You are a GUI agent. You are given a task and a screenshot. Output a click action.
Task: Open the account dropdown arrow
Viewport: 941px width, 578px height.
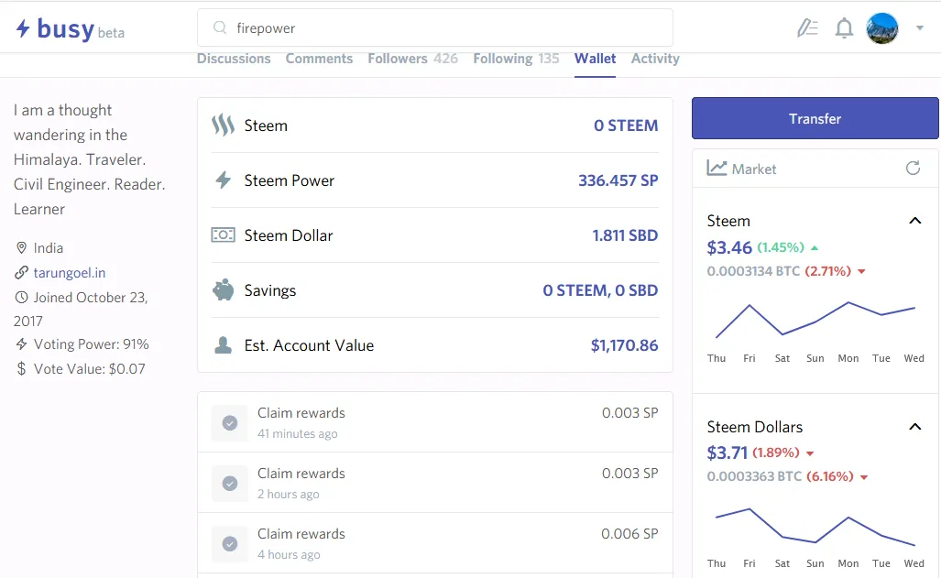919,27
